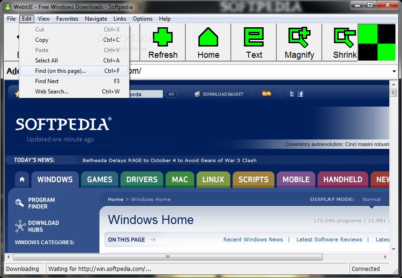Click the Download Hubs network icon
Viewport: 402px width, 278px height.
click(20, 226)
